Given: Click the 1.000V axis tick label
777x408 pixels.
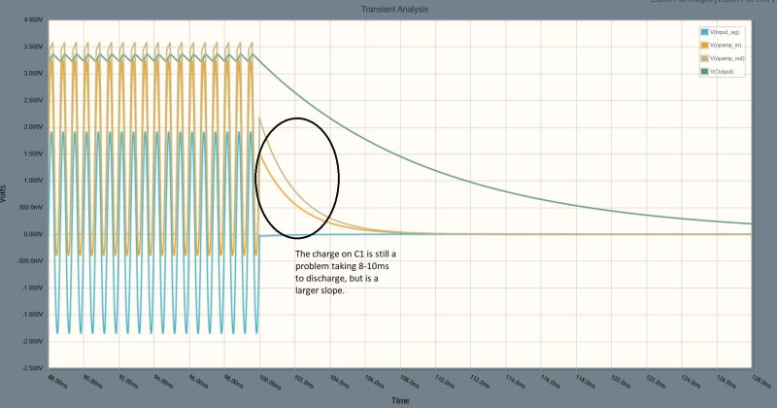Looking at the screenshot, I should click(33, 181).
